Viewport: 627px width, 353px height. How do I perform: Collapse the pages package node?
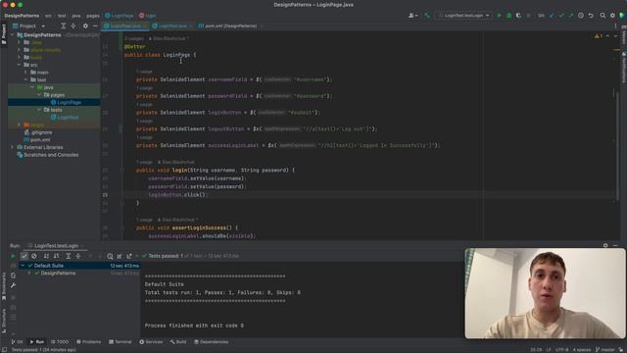pyautogui.click(x=39, y=95)
